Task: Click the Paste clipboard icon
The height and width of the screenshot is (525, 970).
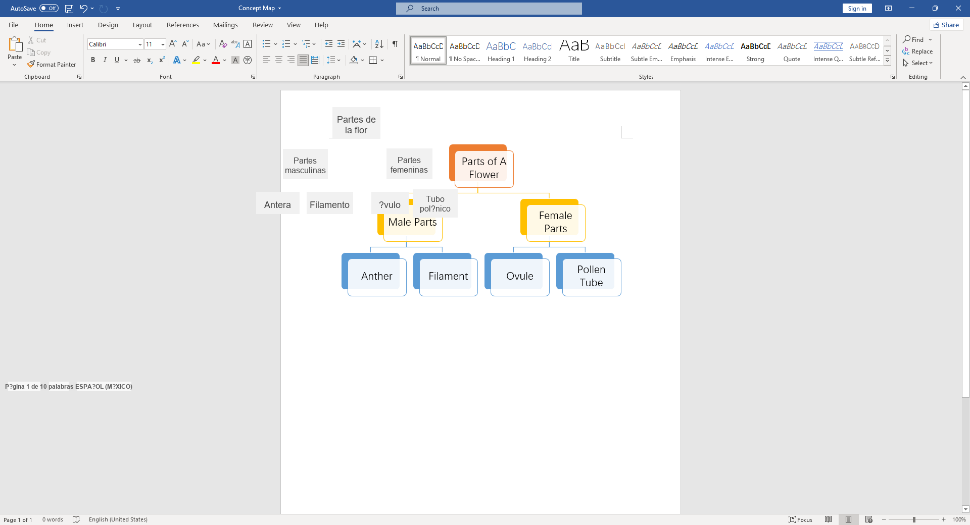Action: point(15,44)
